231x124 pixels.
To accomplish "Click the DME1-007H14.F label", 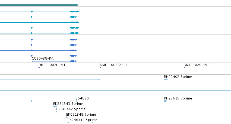I will pos(52,65).
